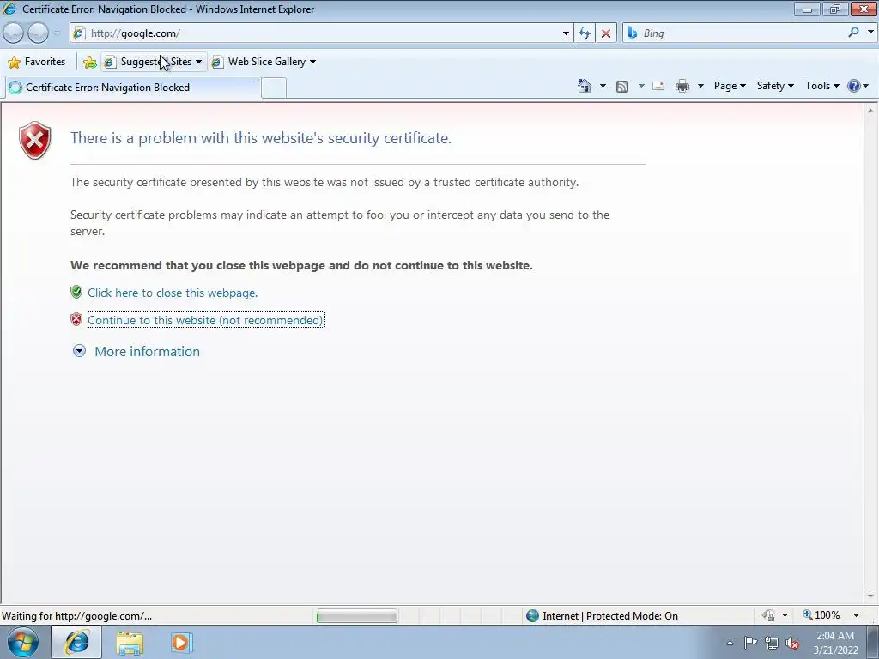Screen dimensions: 879x659
Task: Click the red Stop loading button
Action: click(605, 33)
